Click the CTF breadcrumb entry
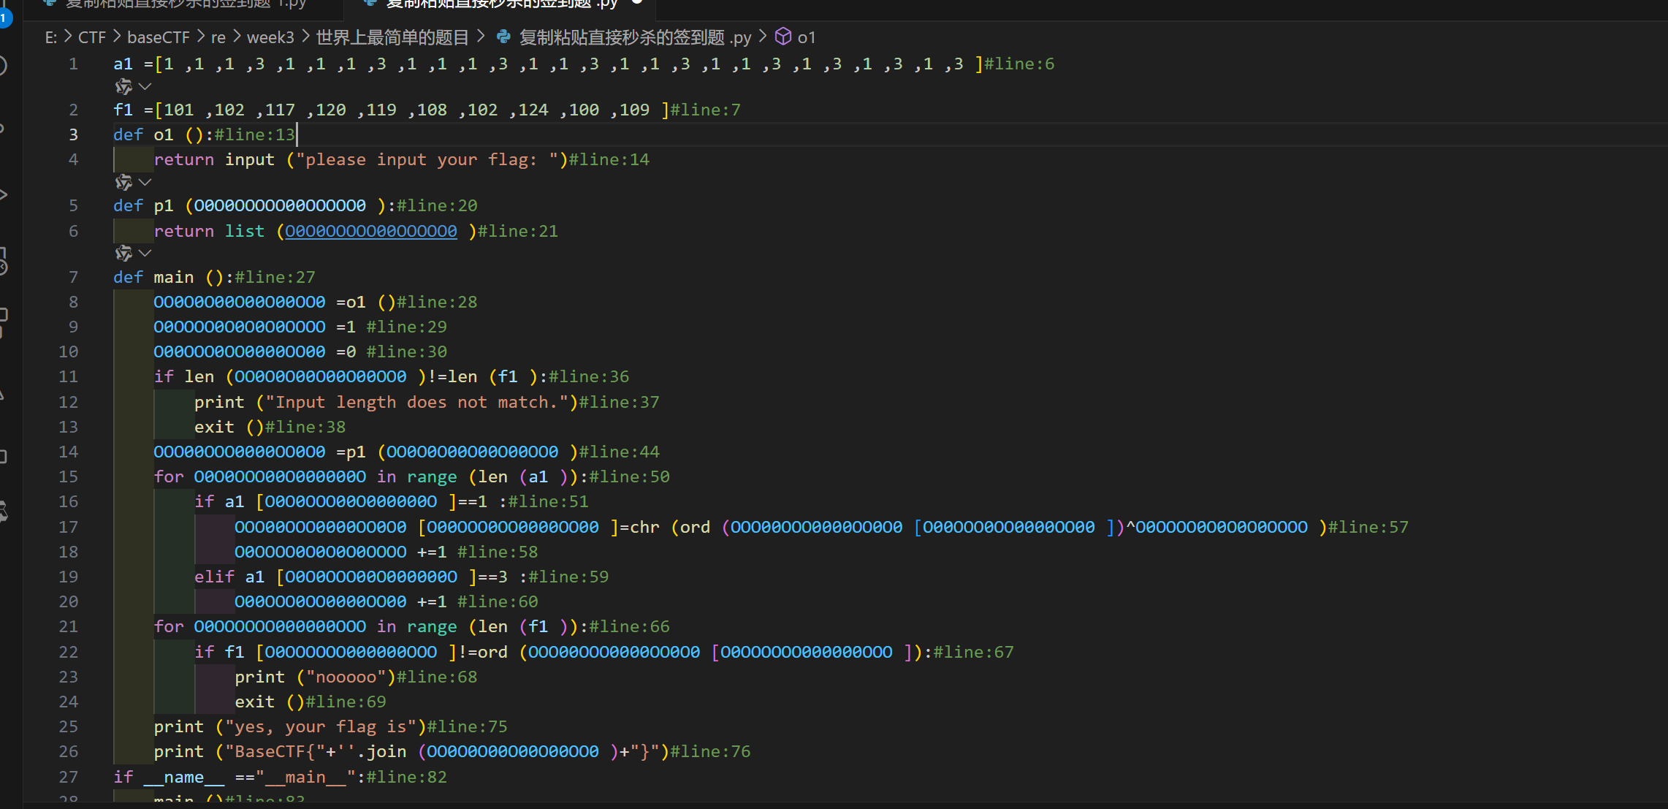 (x=92, y=37)
